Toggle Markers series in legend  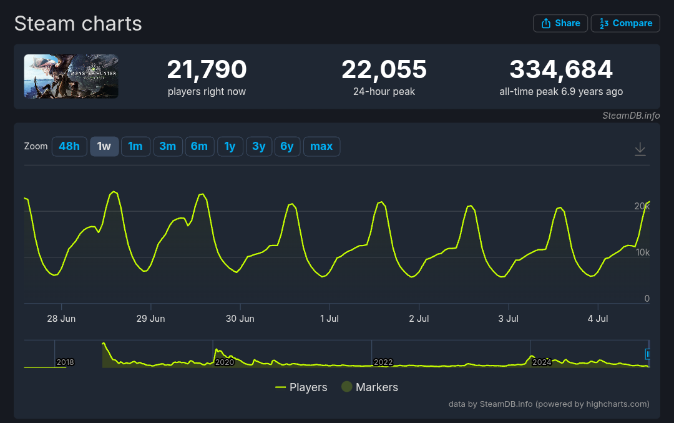369,387
